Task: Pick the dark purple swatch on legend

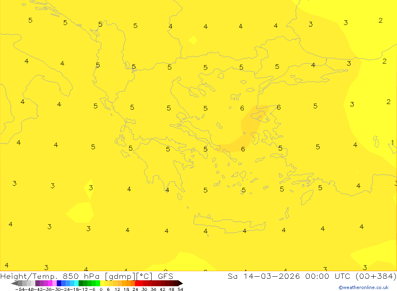Action: 37,283
